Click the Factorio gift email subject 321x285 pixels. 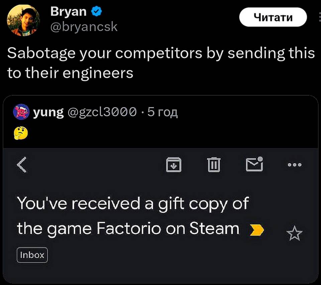(x=132, y=216)
